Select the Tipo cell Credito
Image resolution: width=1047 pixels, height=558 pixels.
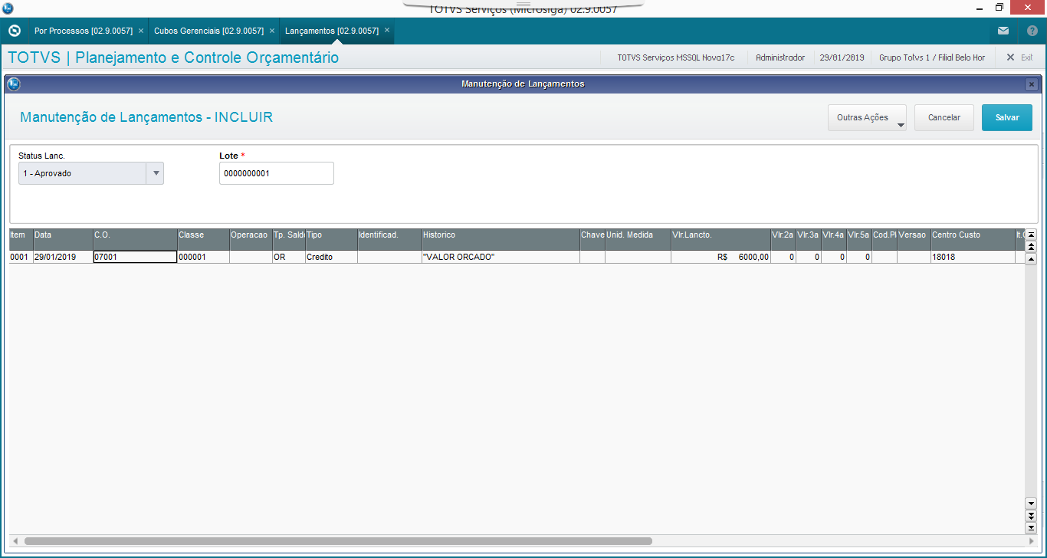[331, 258]
